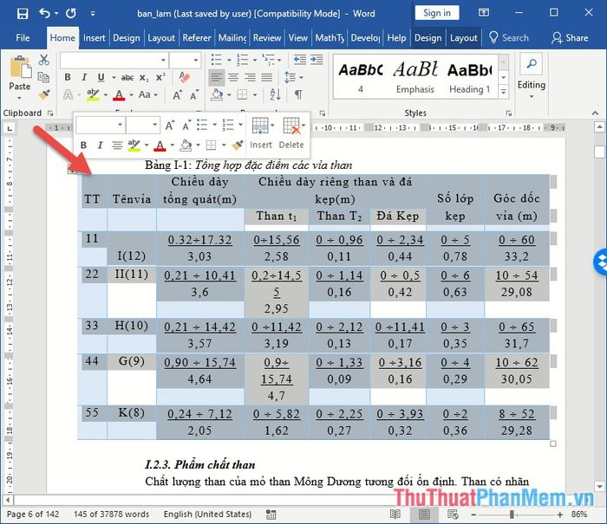Select the Format Painter brush in Clipboard group
The height and width of the screenshot is (524, 607).
[x=43, y=94]
